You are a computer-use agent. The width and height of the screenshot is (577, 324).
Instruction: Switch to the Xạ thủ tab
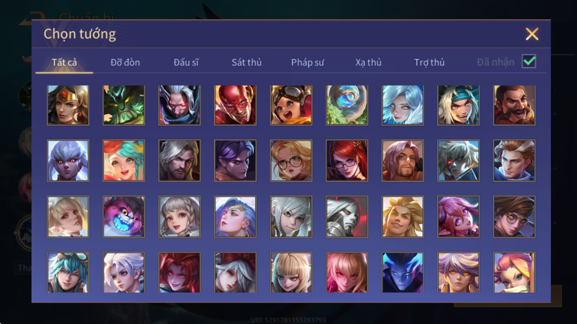pyautogui.click(x=368, y=62)
